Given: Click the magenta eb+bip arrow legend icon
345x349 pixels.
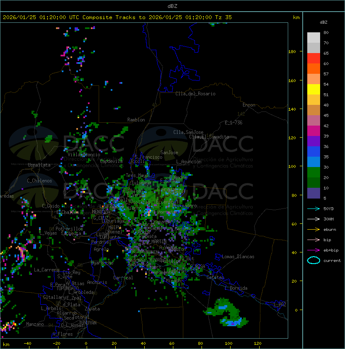Looking at the screenshot, I should click(313, 250).
